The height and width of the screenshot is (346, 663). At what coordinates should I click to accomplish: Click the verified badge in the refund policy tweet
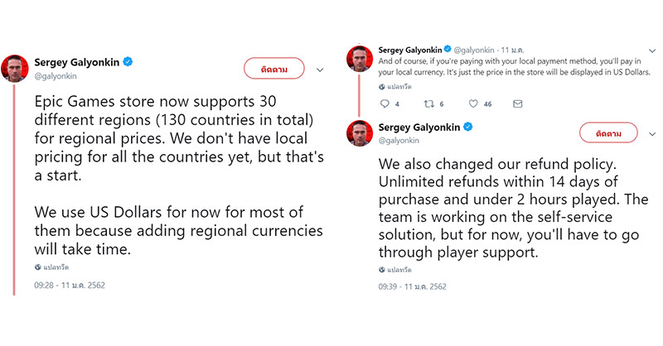[468, 127]
